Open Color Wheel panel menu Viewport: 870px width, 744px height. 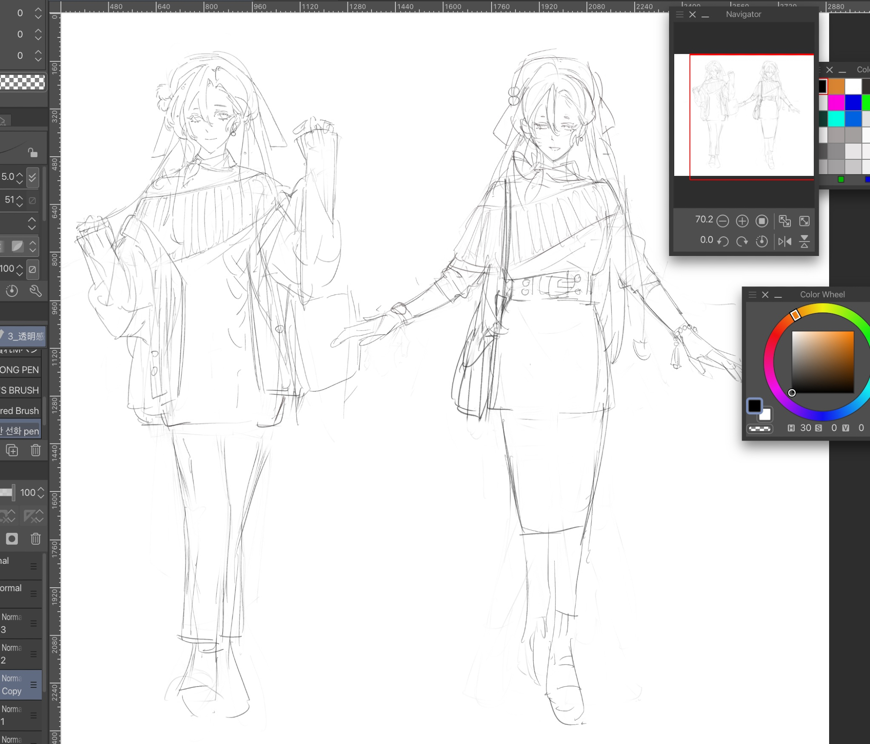click(x=753, y=295)
